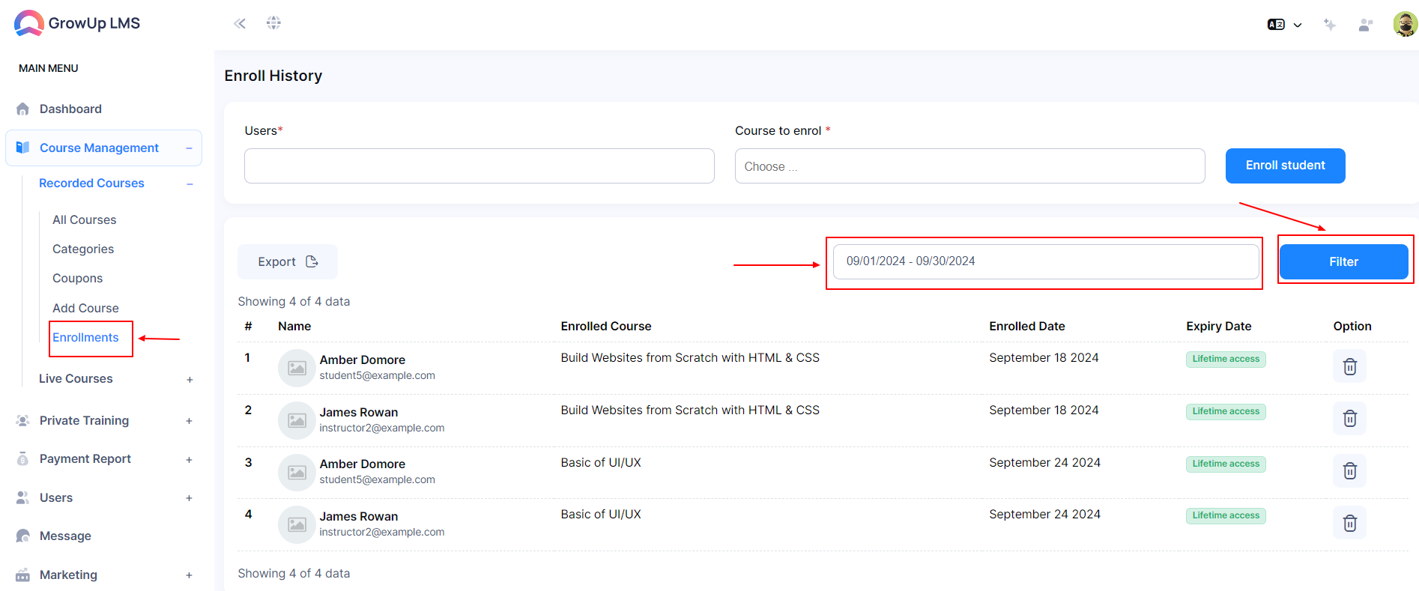This screenshot has height=591, width=1419.
Task: Click row 4 instructor2@example.com email
Action: (x=382, y=532)
